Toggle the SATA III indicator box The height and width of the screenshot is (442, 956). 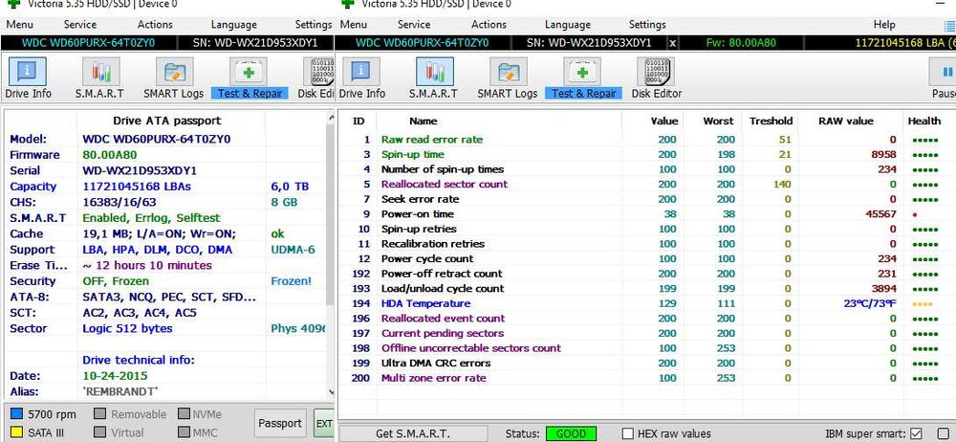[16, 432]
